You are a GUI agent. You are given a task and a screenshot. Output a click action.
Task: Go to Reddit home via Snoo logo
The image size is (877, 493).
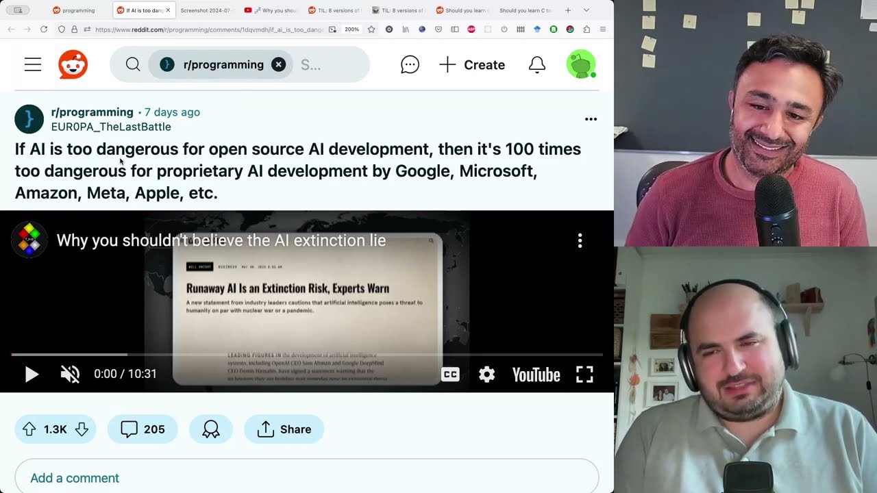tap(73, 65)
